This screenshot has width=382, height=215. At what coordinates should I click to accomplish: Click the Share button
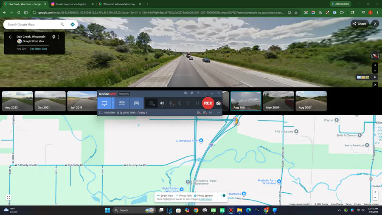coord(360,24)
